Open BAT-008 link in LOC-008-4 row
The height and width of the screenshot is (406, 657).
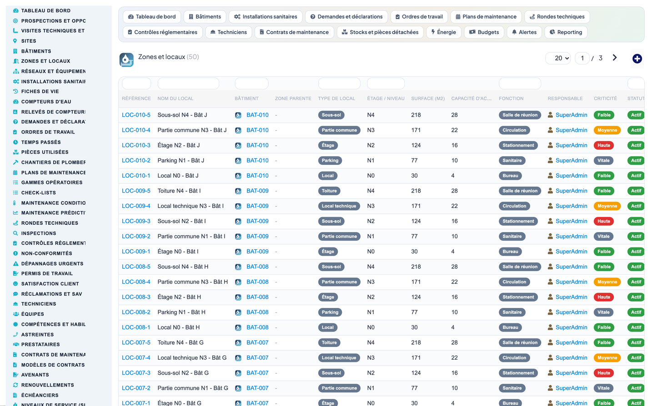pyautogui.click(x=257, y=282)
